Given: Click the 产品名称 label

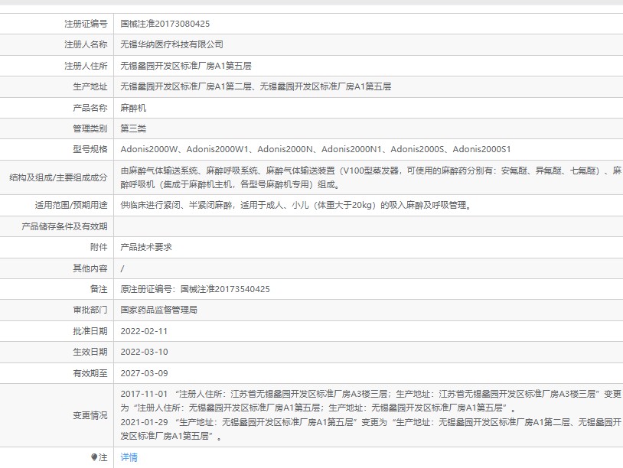Looking at the screenshot, I should (90, 108).
